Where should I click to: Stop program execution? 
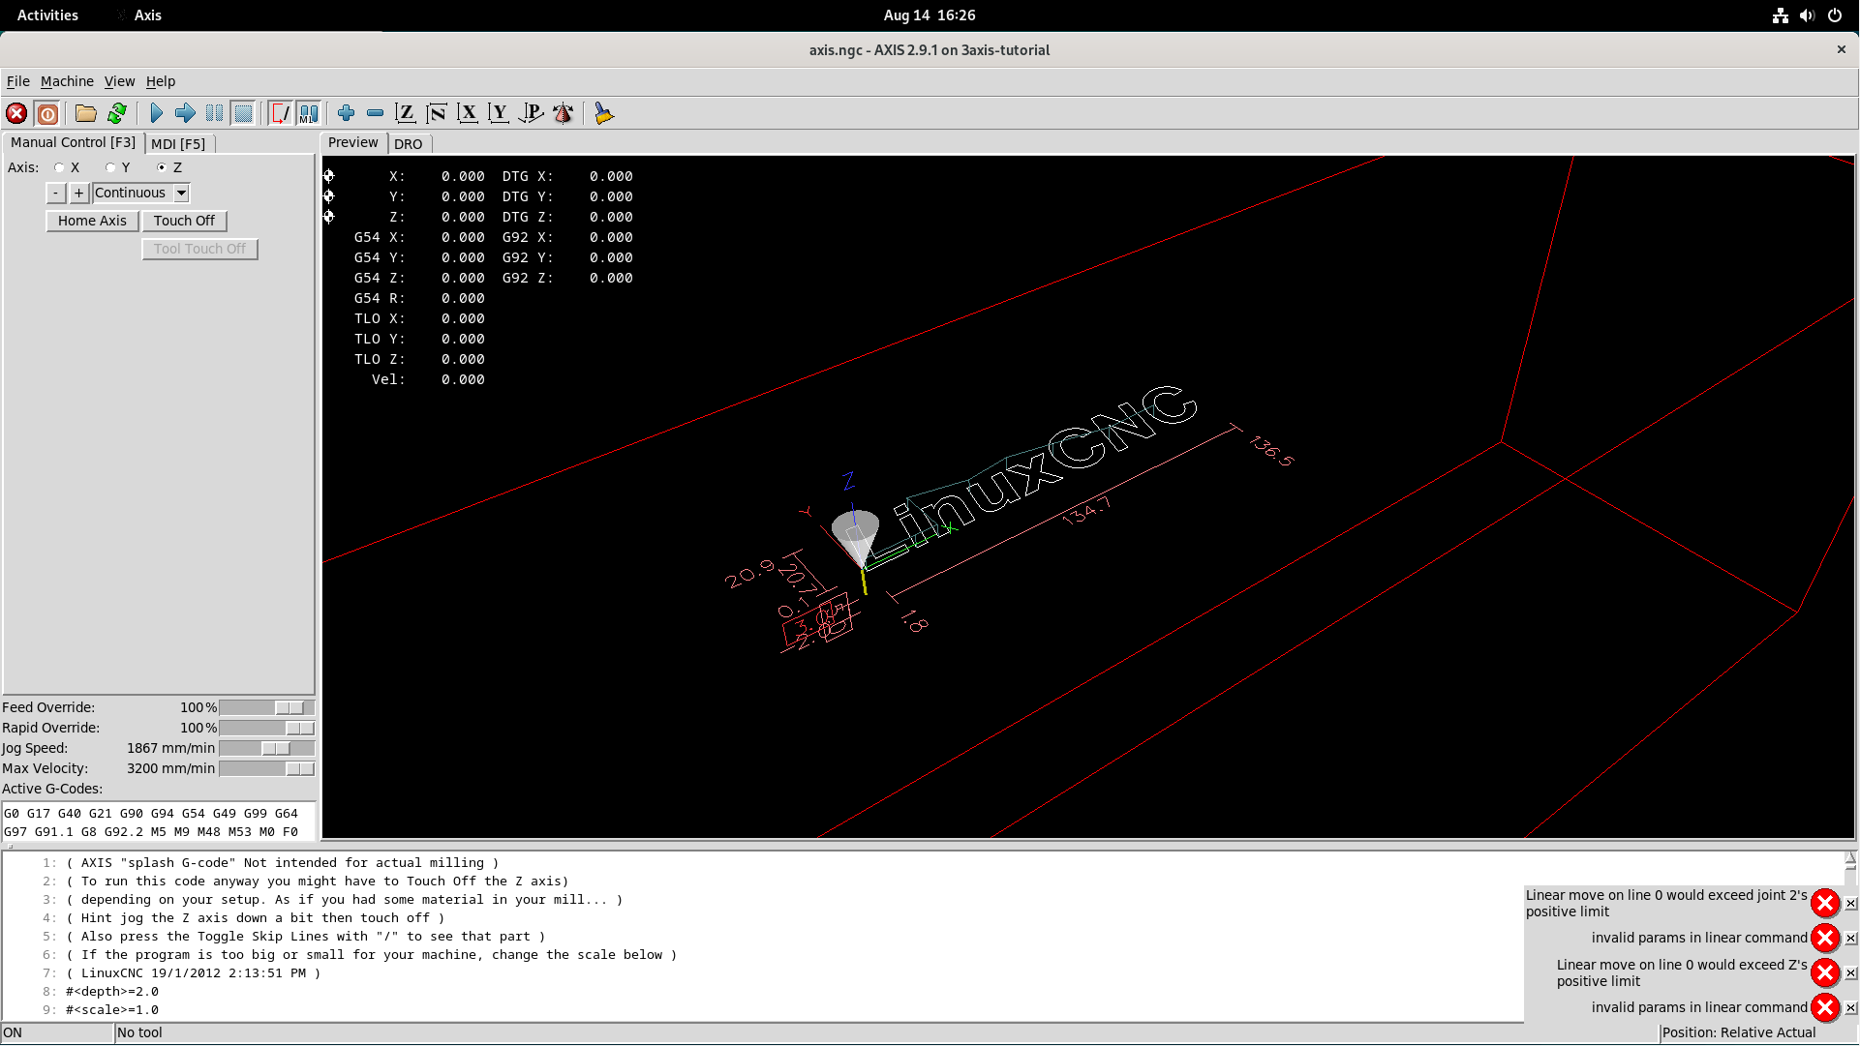243,114
